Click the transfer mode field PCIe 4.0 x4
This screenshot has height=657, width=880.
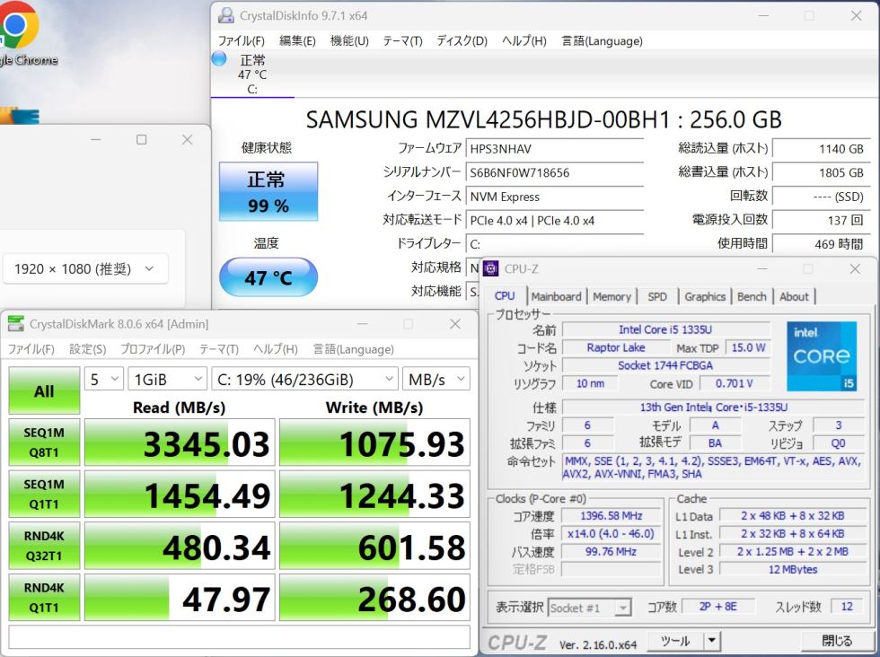click(555, 221)
